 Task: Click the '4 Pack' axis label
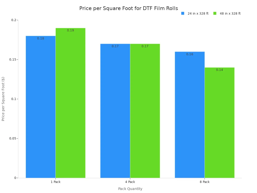[130, 182]
